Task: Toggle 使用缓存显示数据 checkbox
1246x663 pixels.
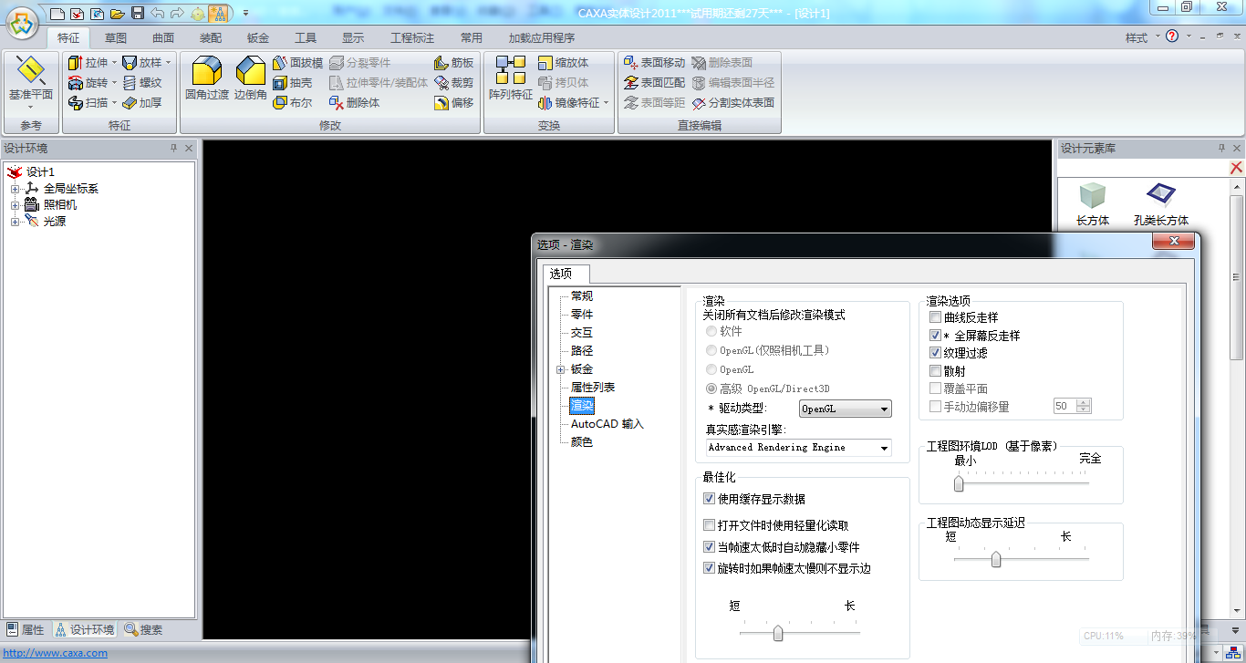Action: point(709,499)
